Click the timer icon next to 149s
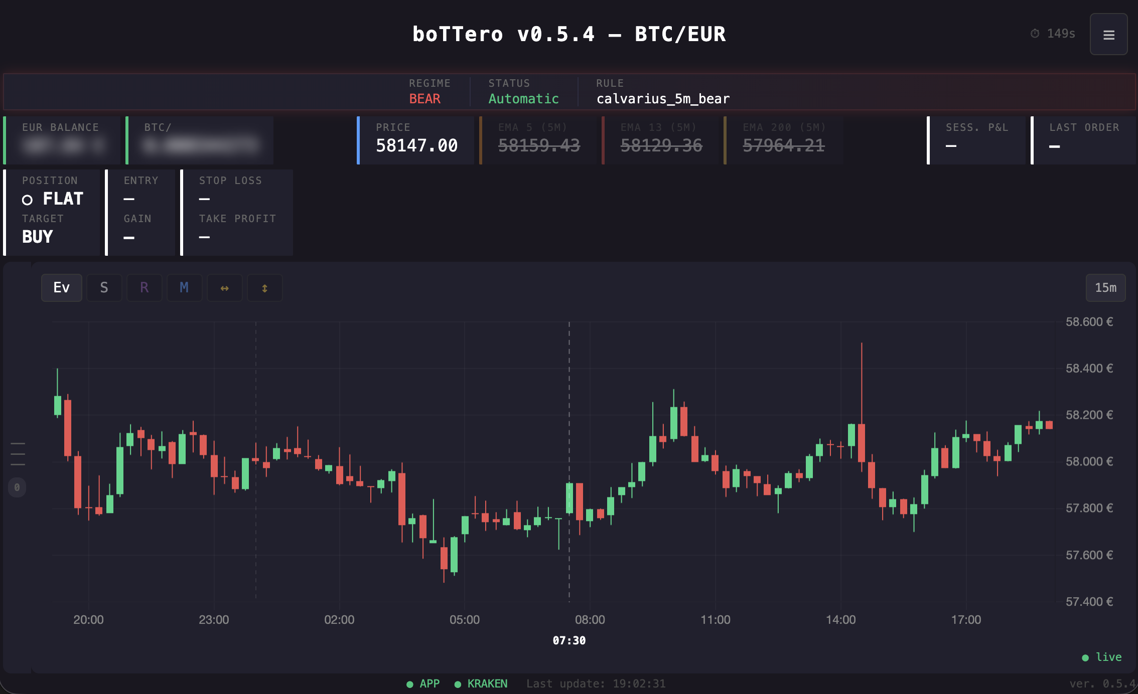The height and width of the screenshot is (694, 1138). (x=1034, y=34)
